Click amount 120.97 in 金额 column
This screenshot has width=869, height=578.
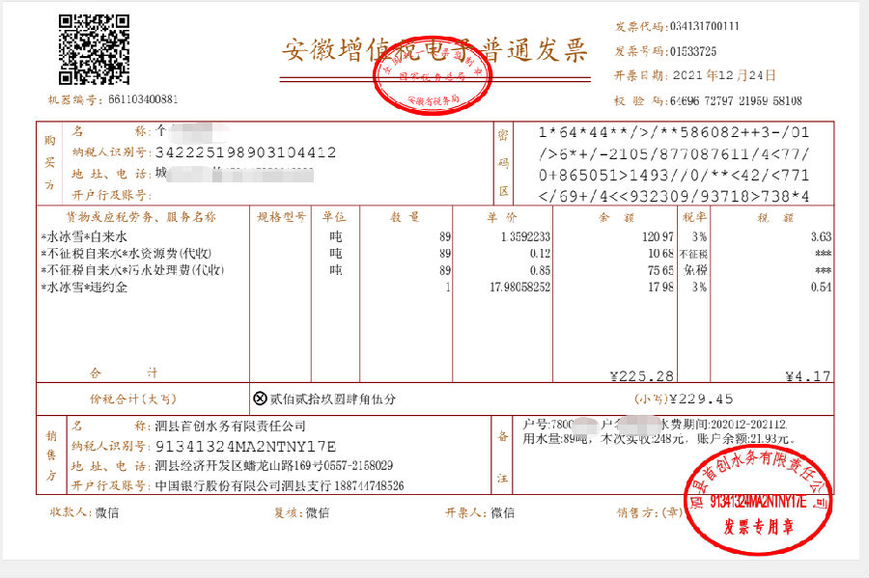tap(658, 237)
